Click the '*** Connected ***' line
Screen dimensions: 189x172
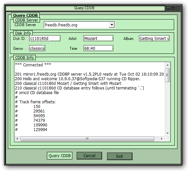pos(33,65)
